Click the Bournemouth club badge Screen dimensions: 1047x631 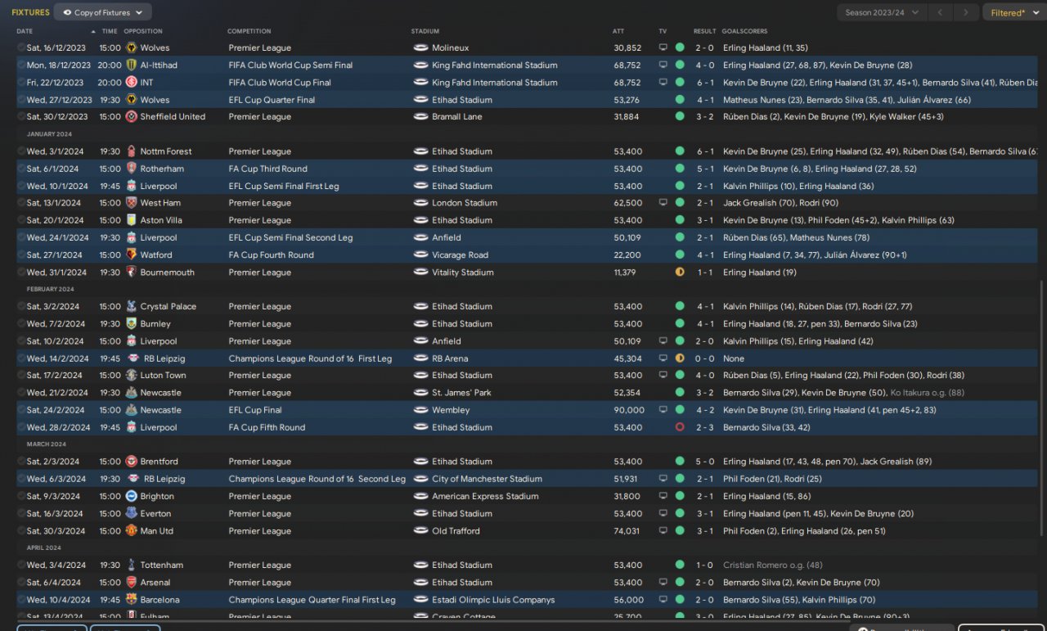click(132, 273)
